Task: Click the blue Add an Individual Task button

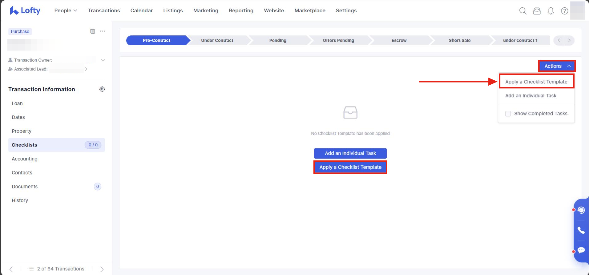Action: (x=350, y=153)
